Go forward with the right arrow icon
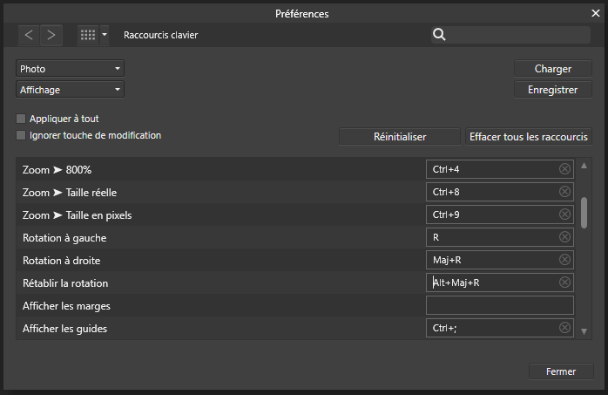This screenshot has width=608, height=395. pos(51,35)
